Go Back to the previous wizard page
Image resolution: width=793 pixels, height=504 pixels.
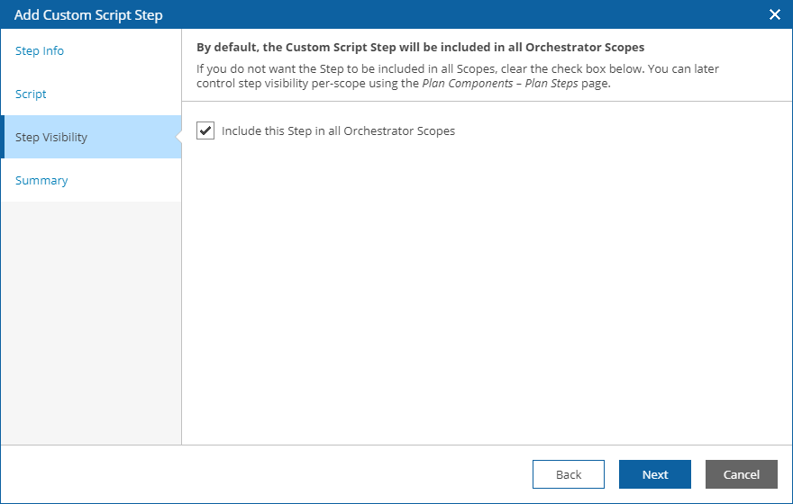(568, 474)
